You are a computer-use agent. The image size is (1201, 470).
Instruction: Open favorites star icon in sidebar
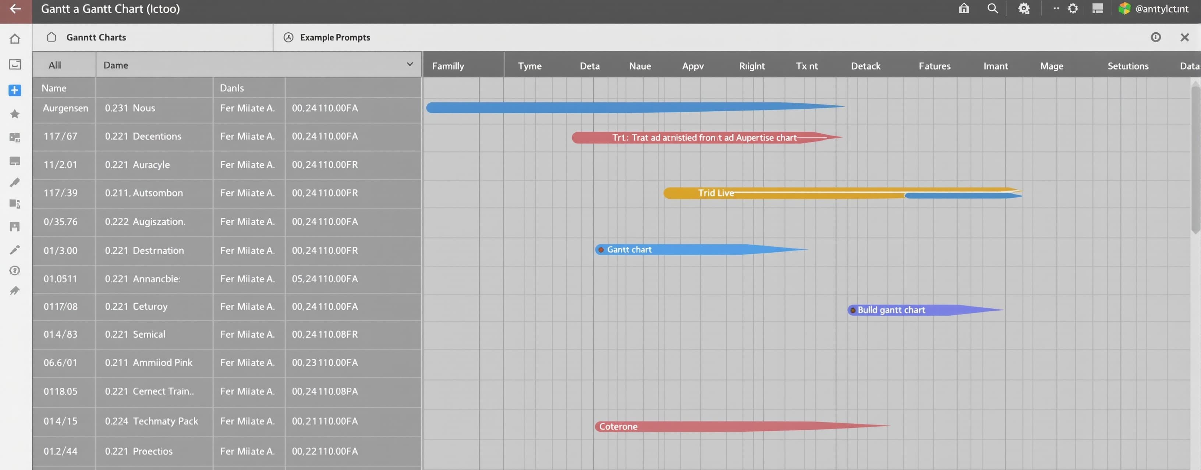pos(15,113)
